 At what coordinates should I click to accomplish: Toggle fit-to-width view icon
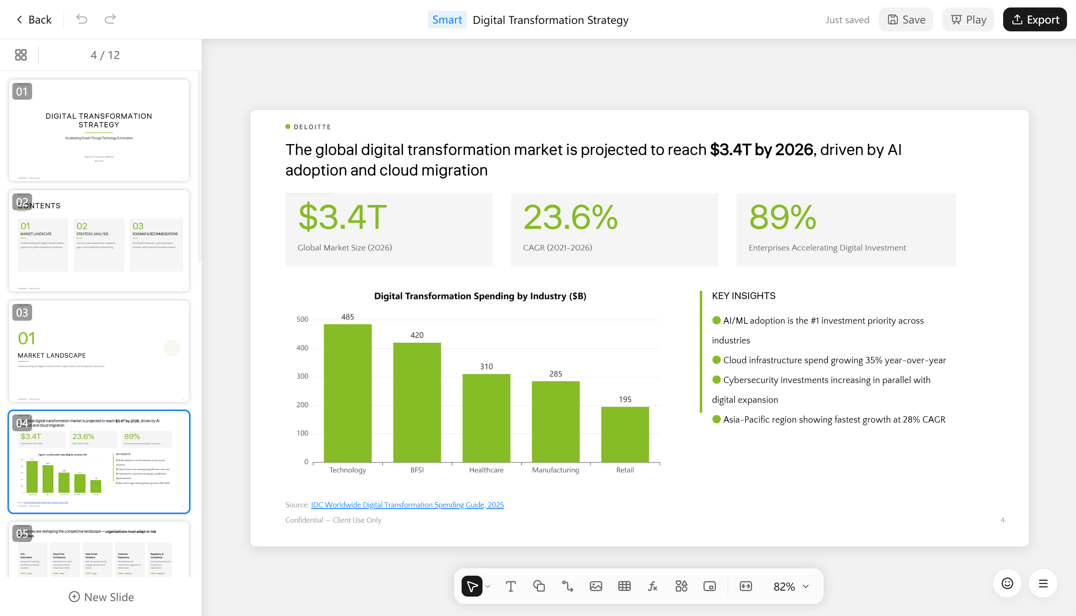tap(746, 587)
